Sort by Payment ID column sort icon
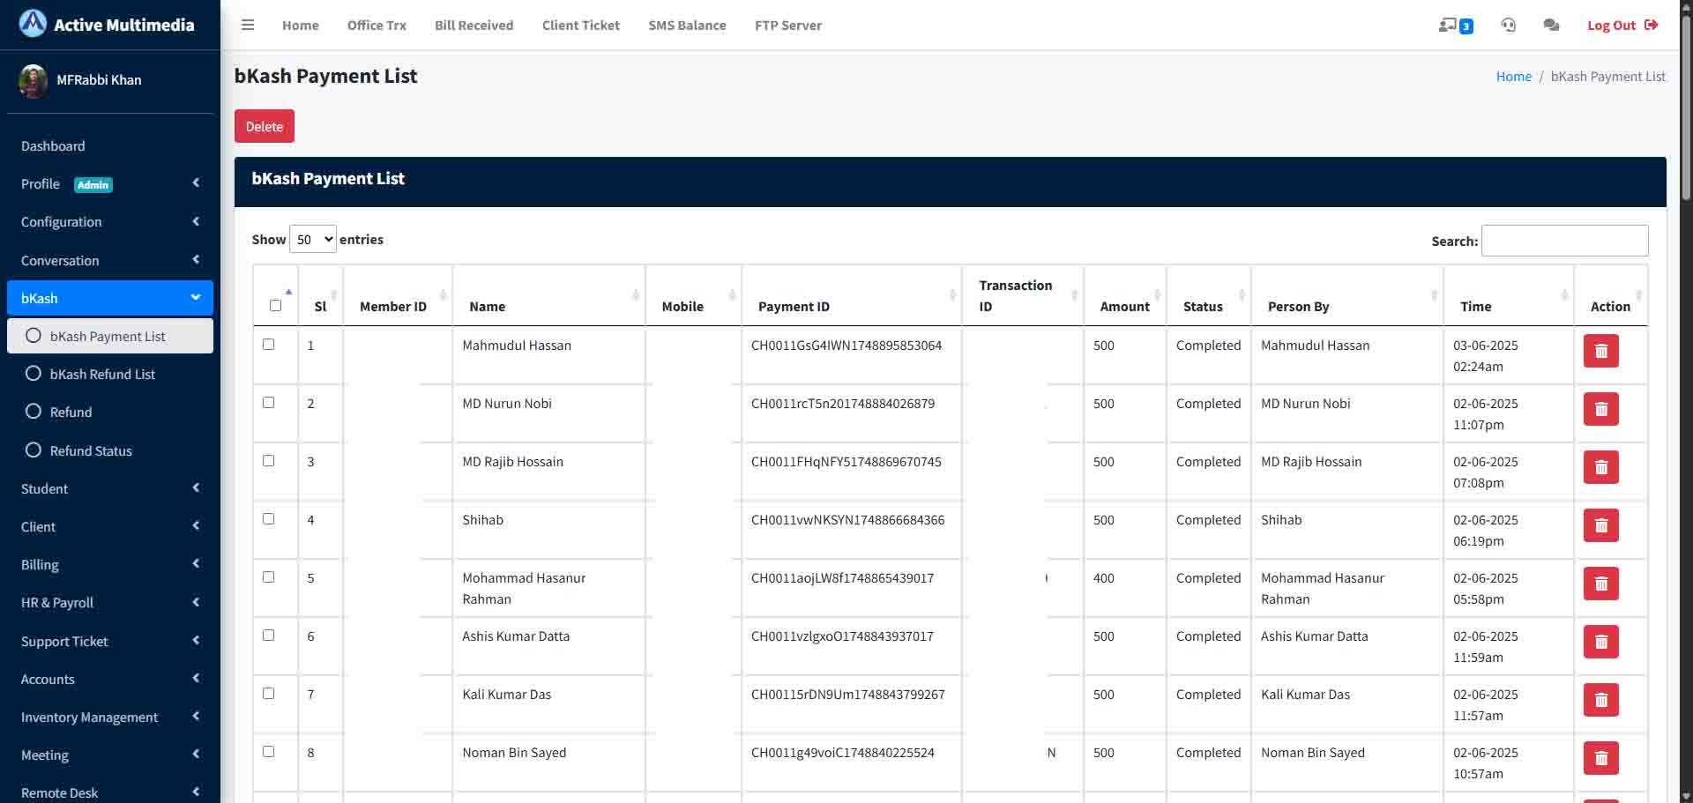 pyautogui.click(x=952, y=294)
